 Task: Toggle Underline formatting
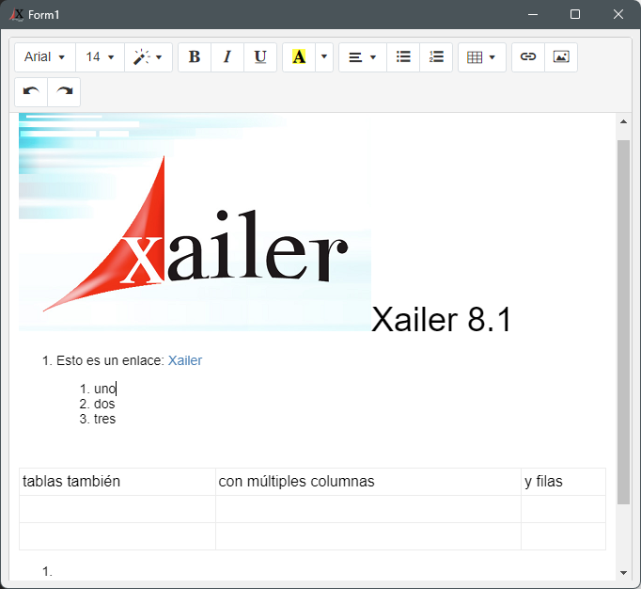(260, 56)
